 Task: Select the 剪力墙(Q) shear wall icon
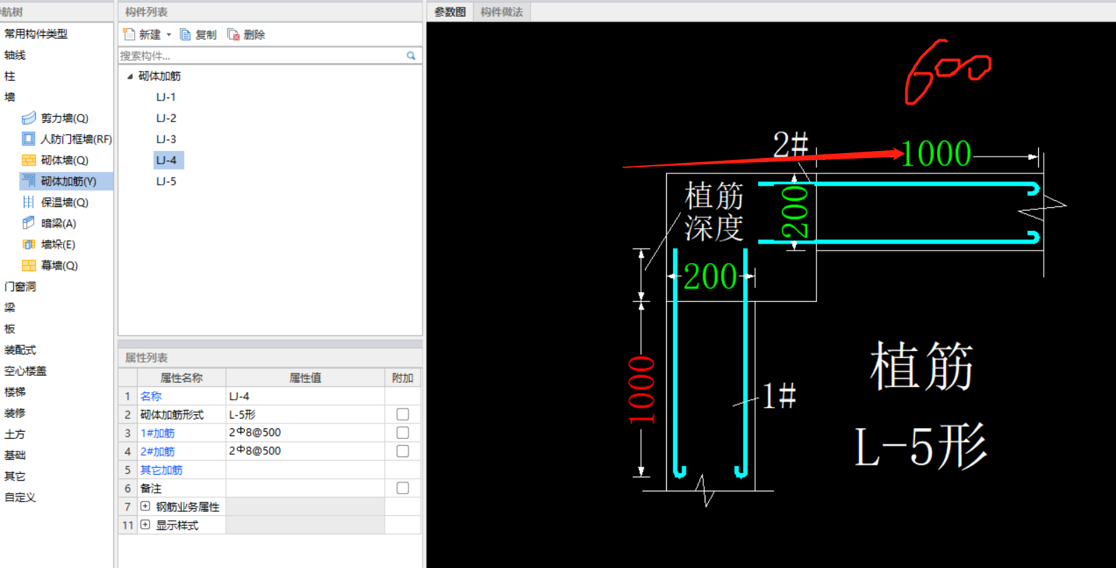(x=29, y=118)
